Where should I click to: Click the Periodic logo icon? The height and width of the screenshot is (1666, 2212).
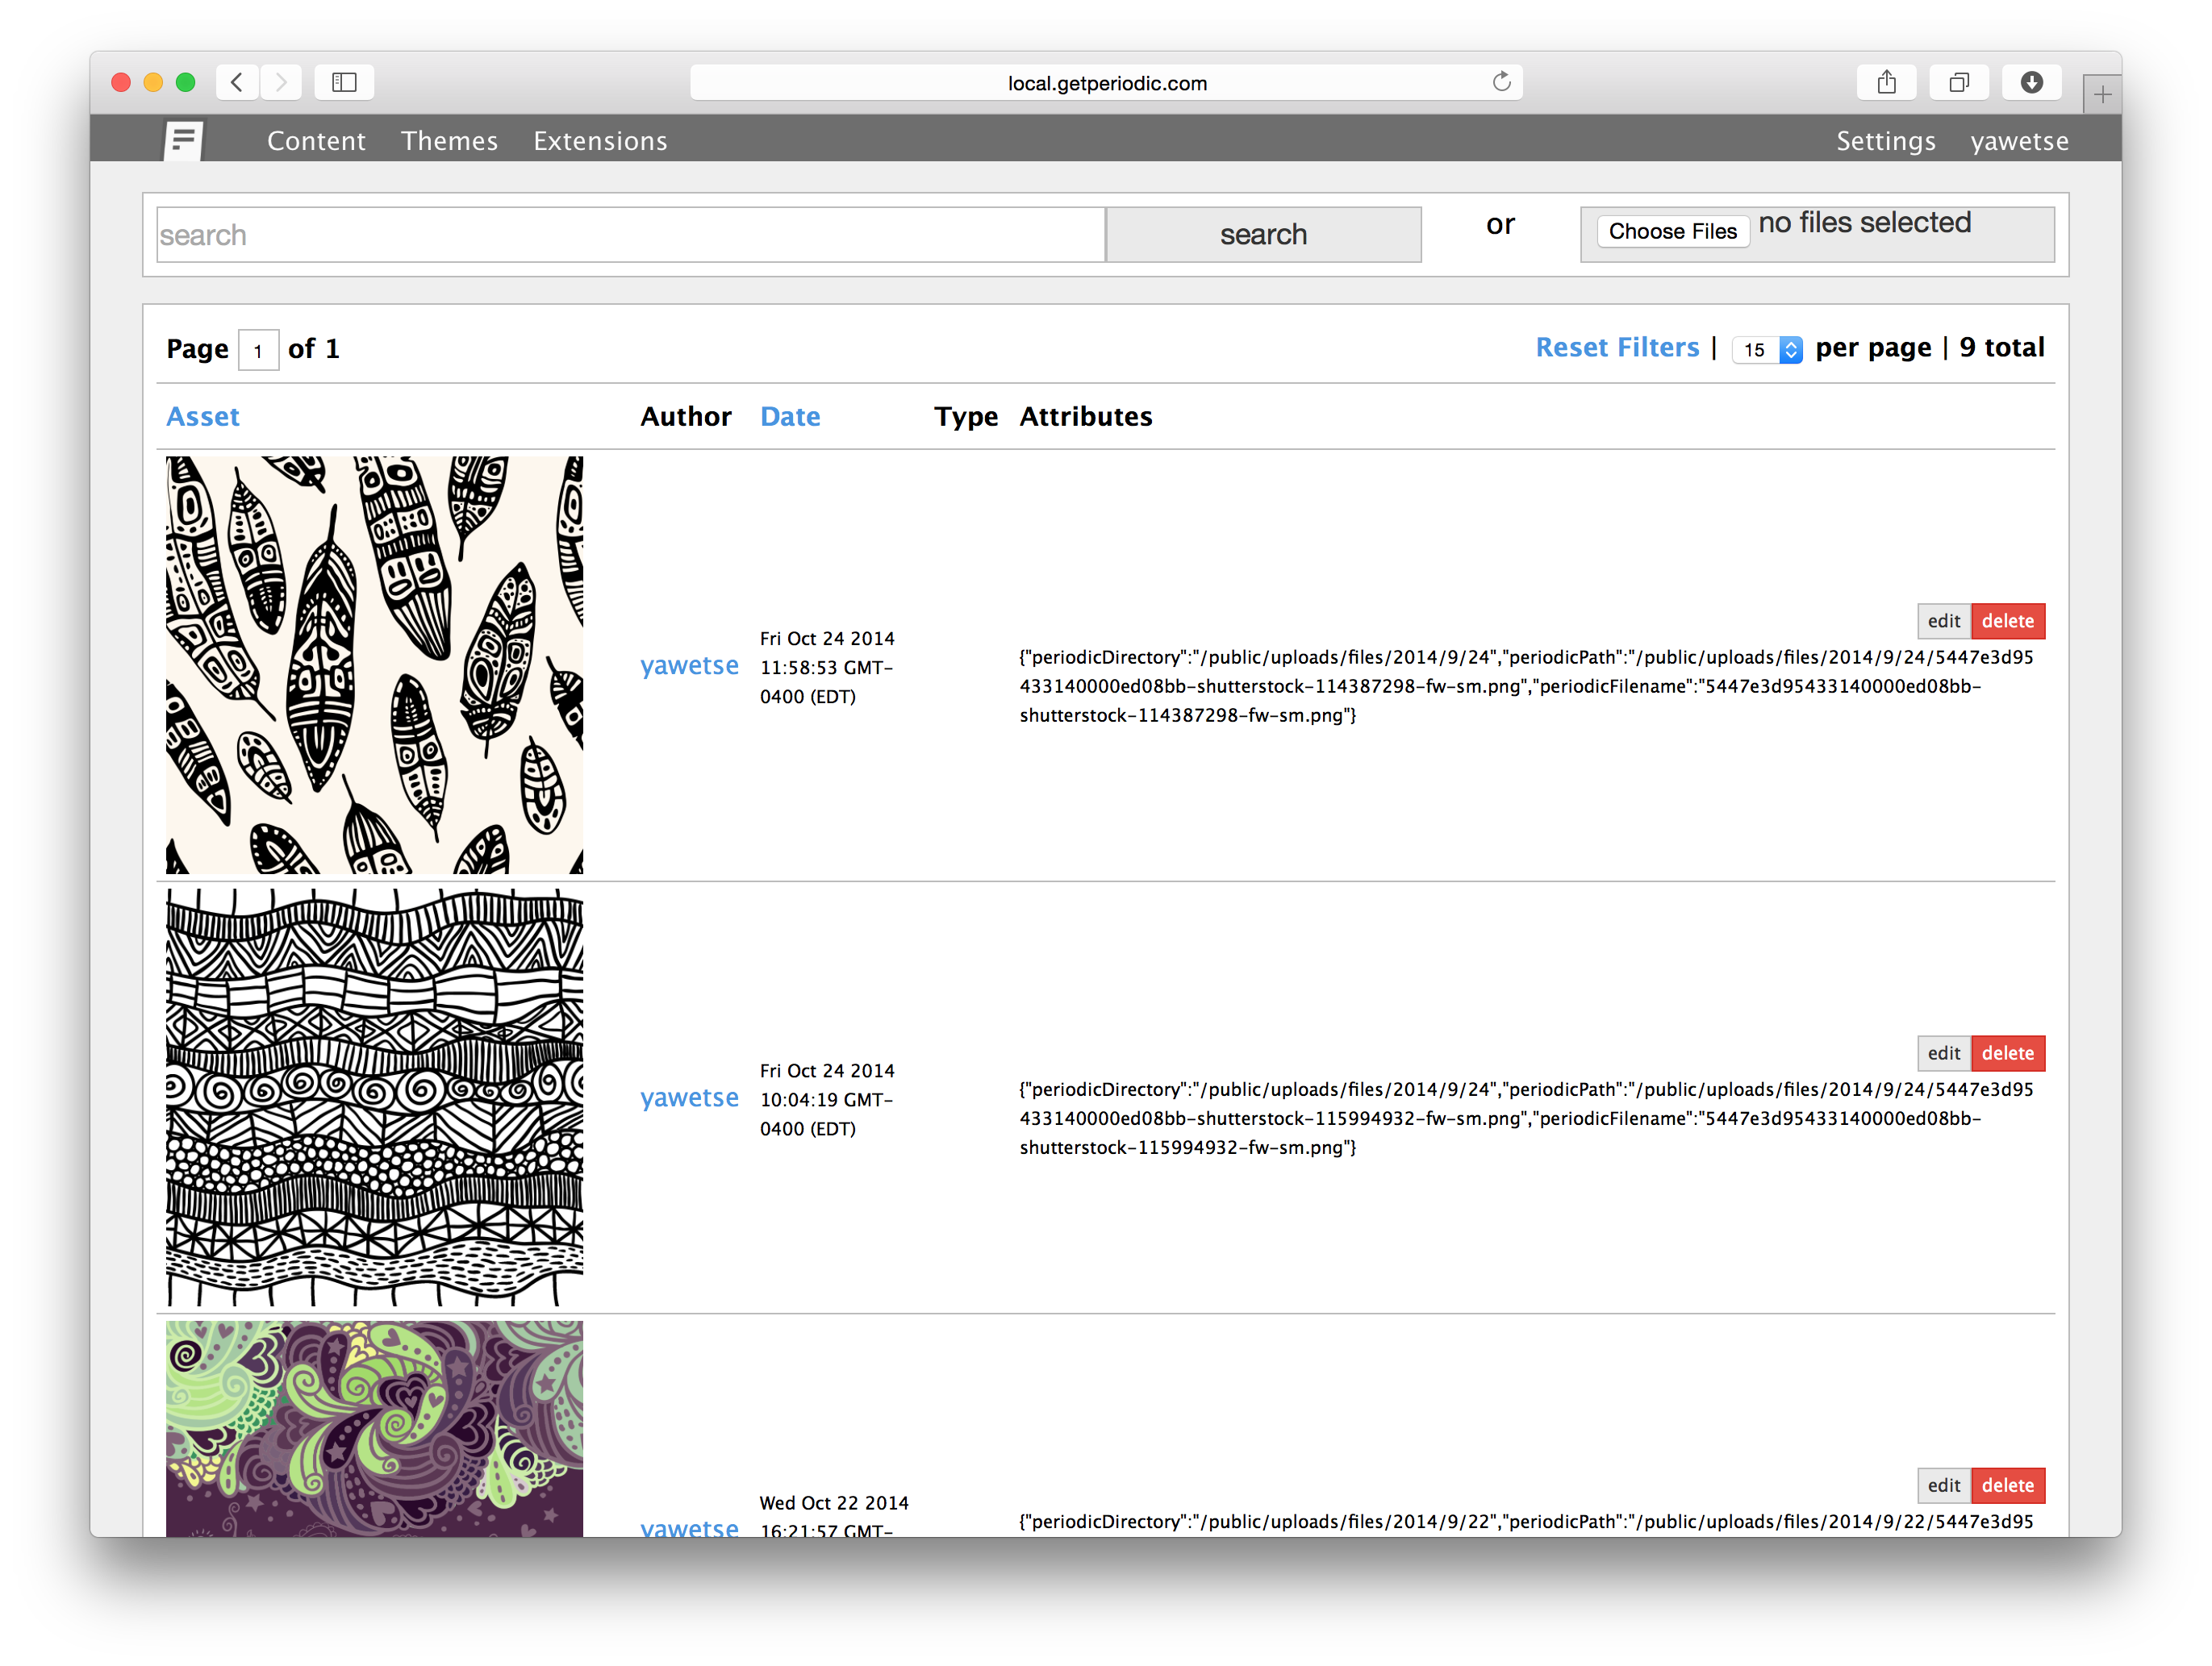pyautogui.click(x=184, y=140)
